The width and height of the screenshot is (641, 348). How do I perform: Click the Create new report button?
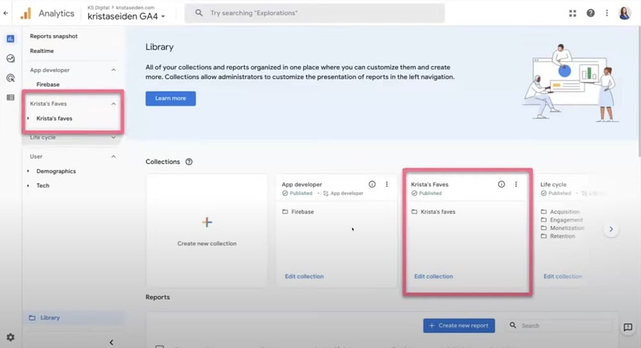459,326
